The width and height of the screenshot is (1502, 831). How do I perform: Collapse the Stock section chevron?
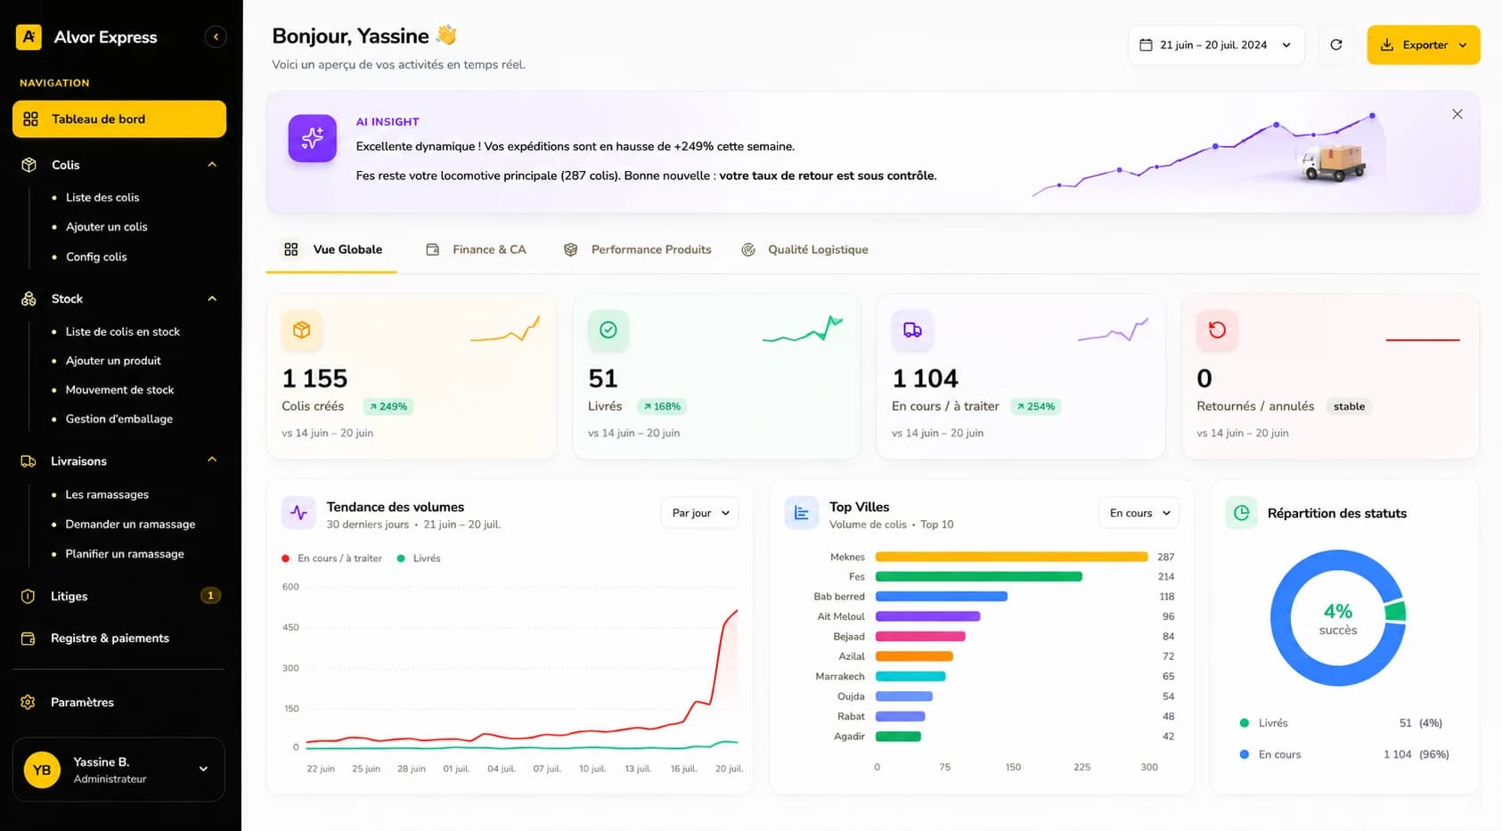pyautogui.click(x=212, y=298)
